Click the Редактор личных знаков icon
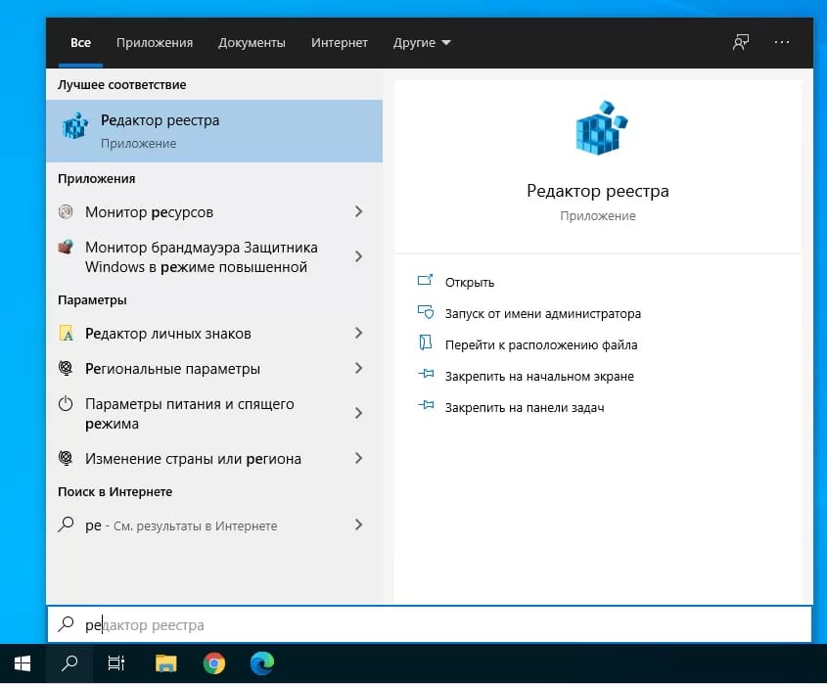Viewport: 827px width, 684px height. pos(66,334)
